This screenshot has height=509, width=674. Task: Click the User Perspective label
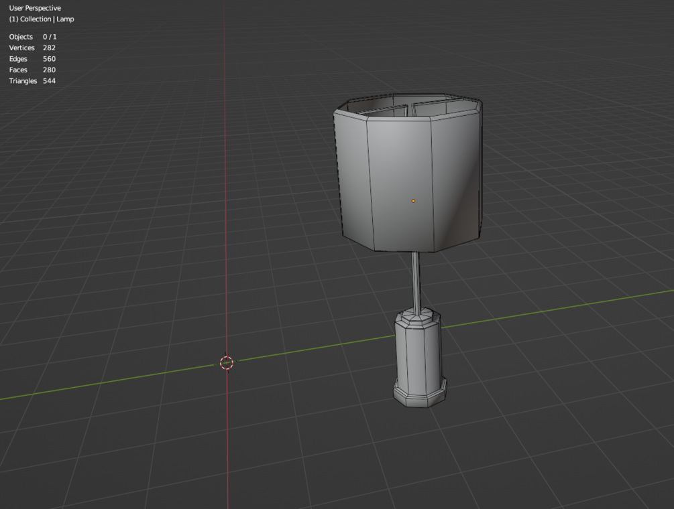[x=35, y=8]
